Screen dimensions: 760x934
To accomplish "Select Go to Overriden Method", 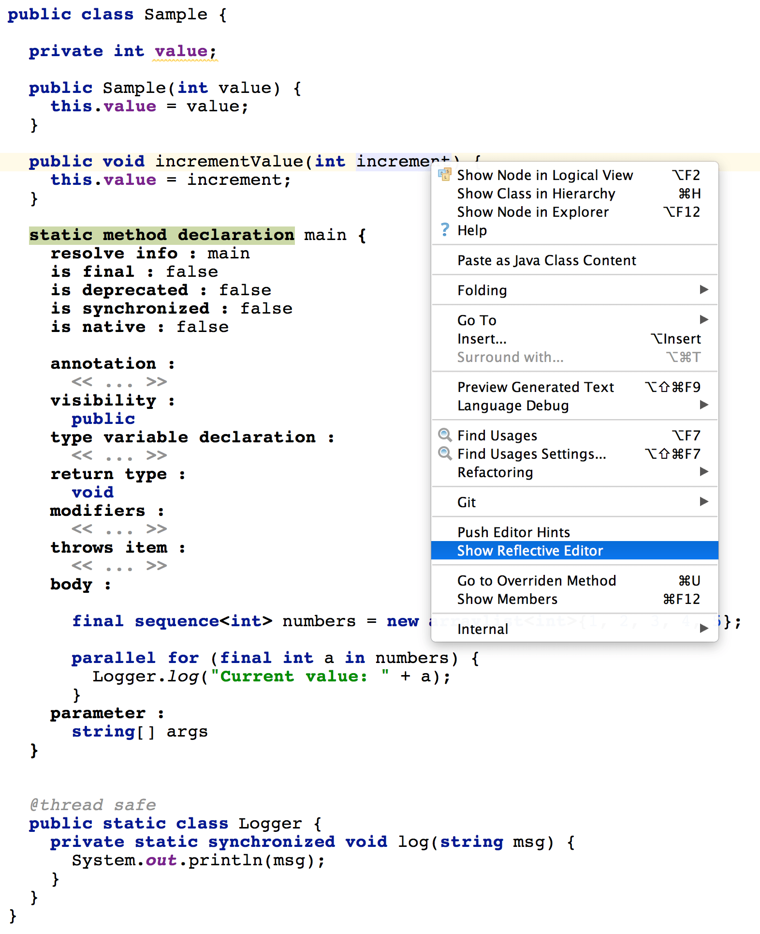I will 536,581.
